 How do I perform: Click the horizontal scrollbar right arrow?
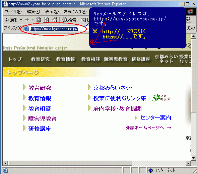click(x=188, y=164)
